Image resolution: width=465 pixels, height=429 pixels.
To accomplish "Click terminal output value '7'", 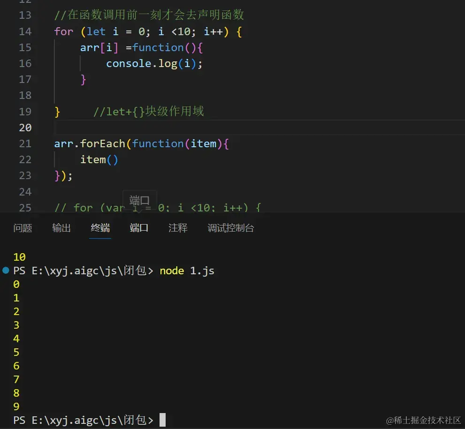I will (x=16, y=379).
